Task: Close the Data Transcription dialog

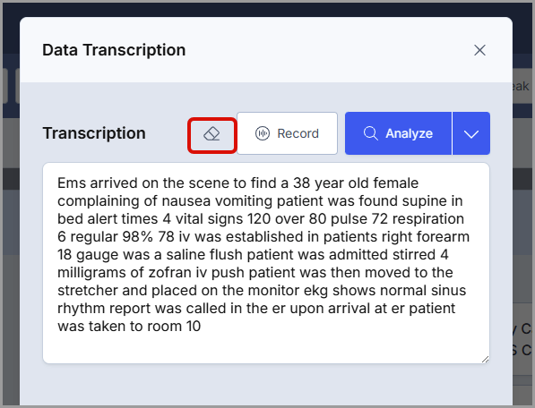Action: [479, 50]
